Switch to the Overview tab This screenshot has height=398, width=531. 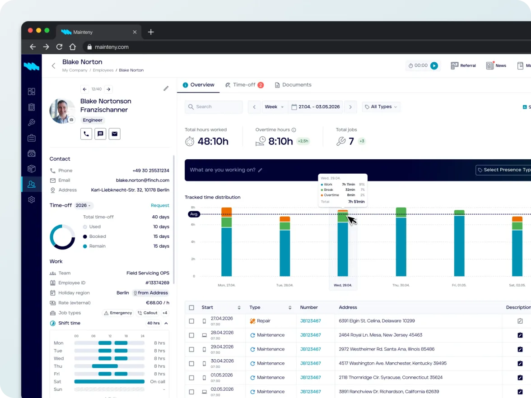point(199,85)
